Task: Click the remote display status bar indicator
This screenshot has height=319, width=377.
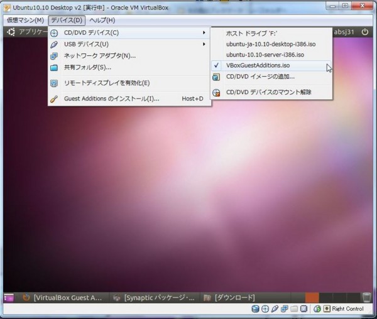Action: tap(304, 309)
